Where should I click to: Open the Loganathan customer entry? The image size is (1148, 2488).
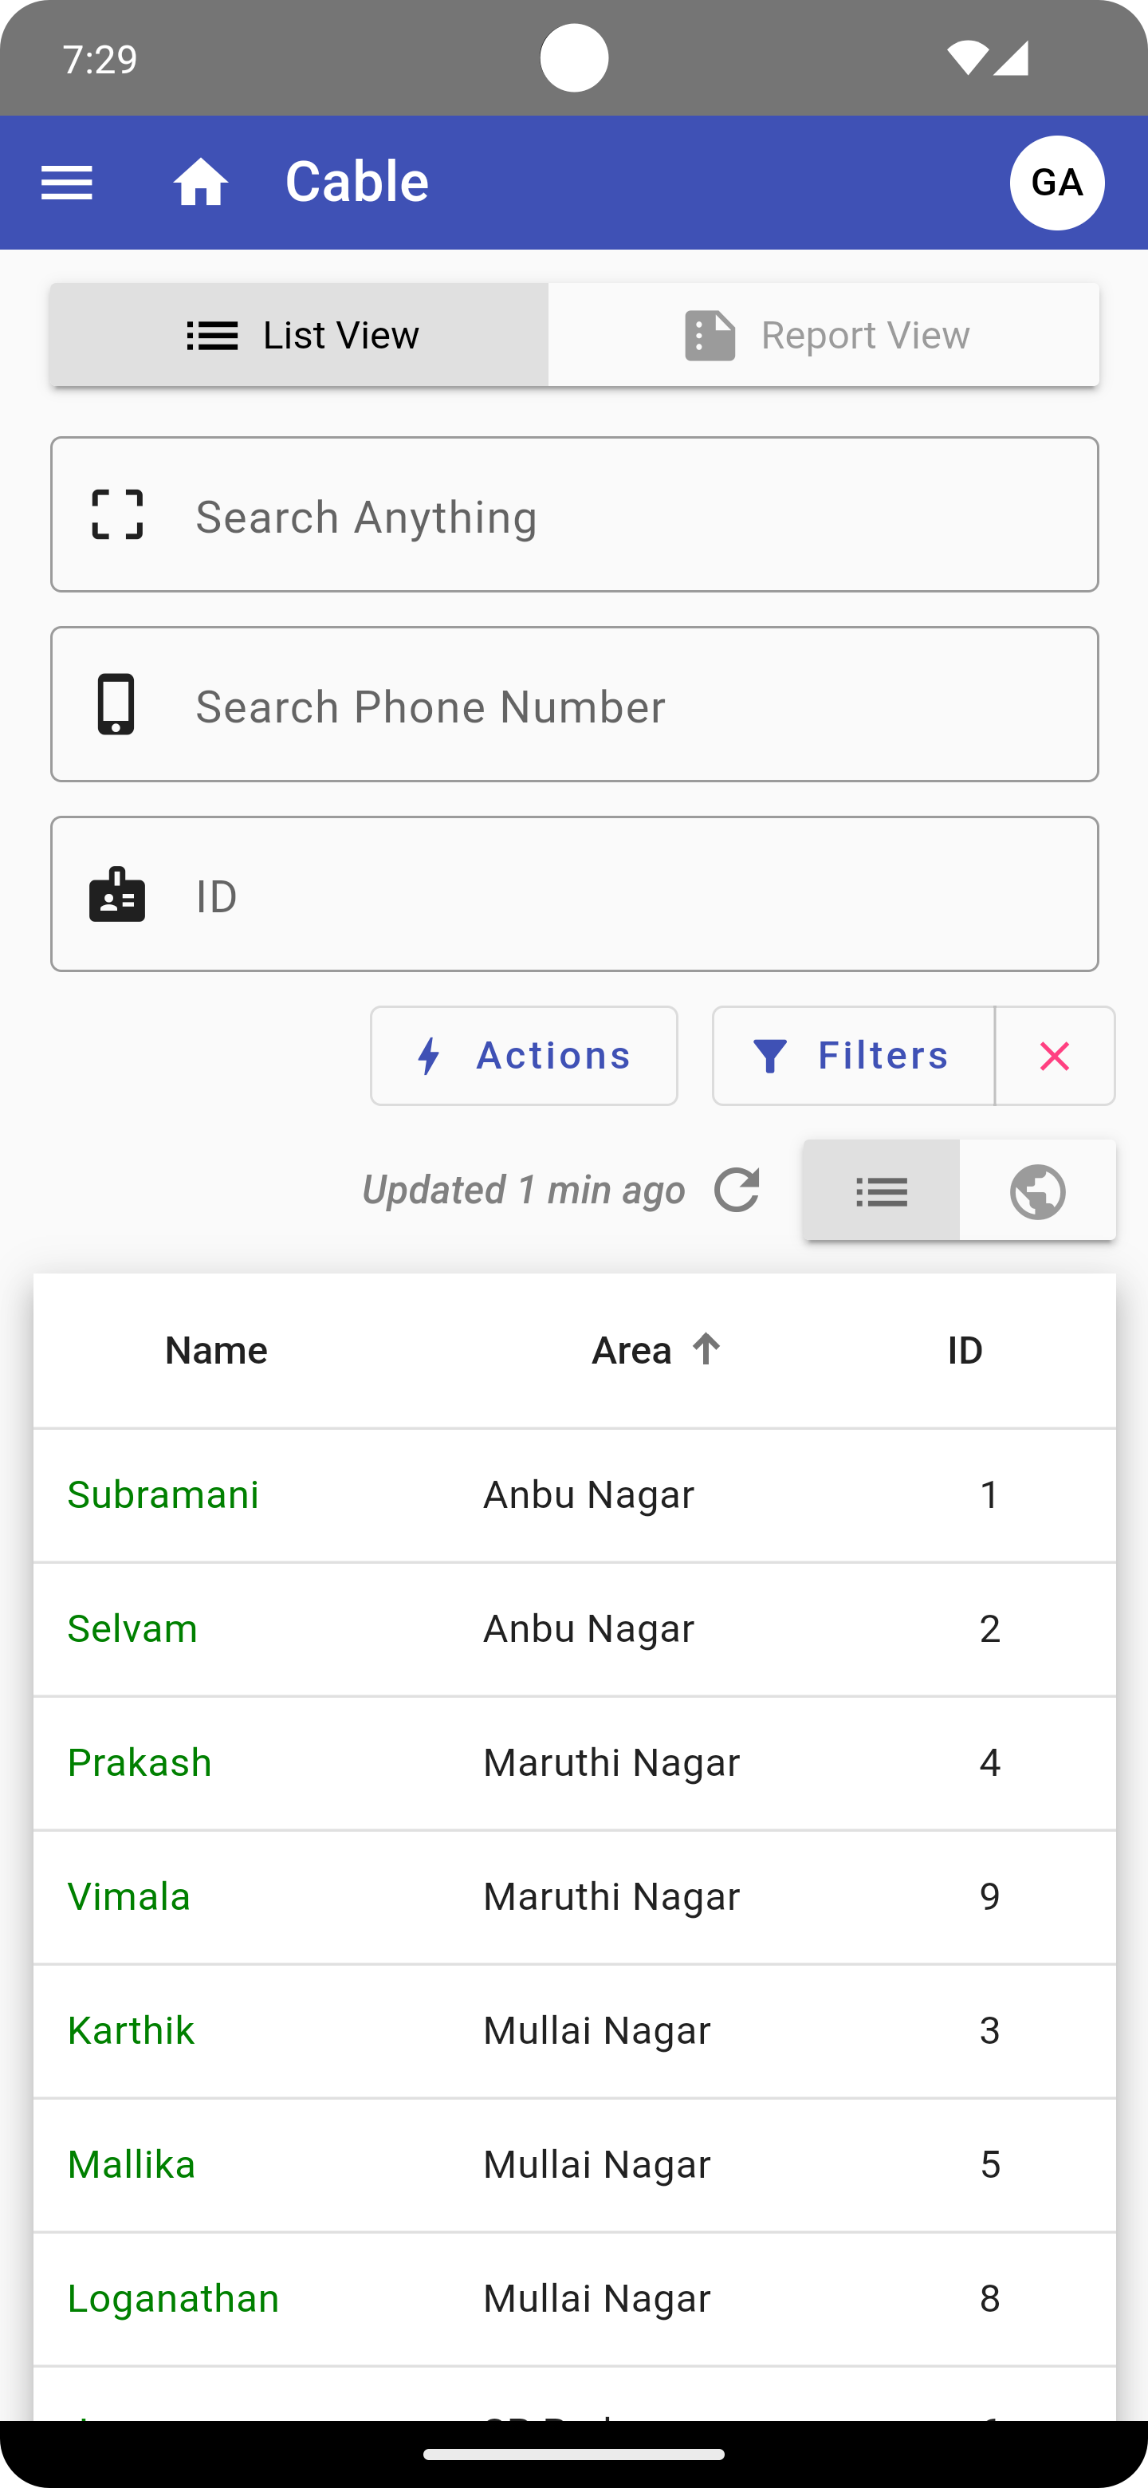click(173, 2299)
